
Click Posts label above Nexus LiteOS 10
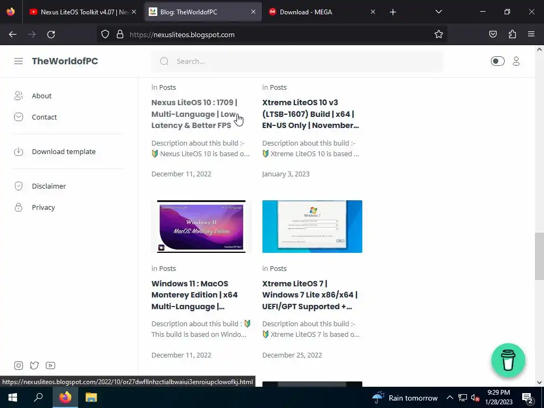click(167, 88)
